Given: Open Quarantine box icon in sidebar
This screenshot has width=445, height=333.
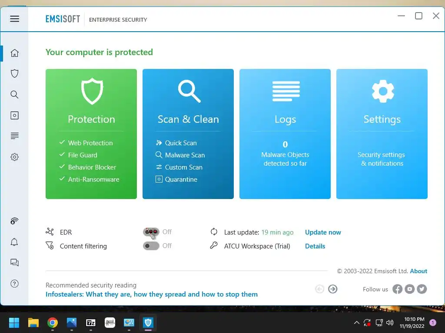Looking at the screenshot, I should [x=14, y=115].
